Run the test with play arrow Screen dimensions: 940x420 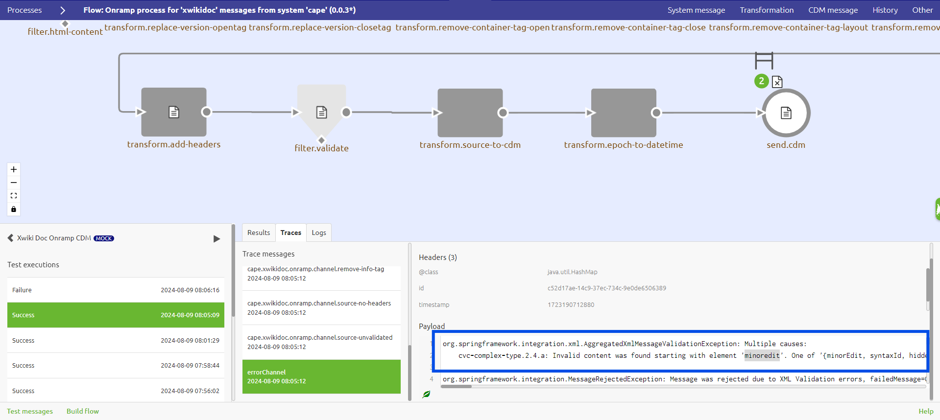(217, 239)
